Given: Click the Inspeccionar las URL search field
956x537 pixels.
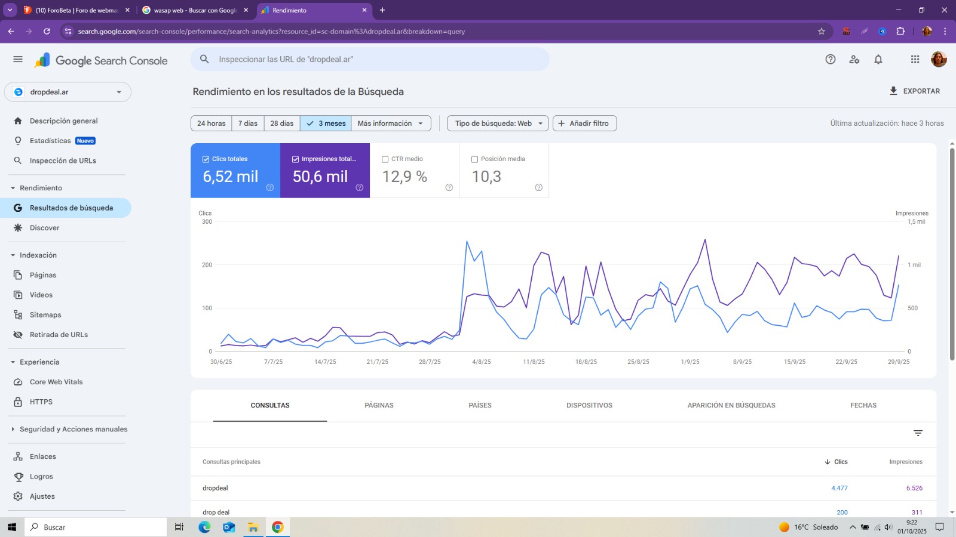Looking at the screenshot, I should [x=370, y=59].
